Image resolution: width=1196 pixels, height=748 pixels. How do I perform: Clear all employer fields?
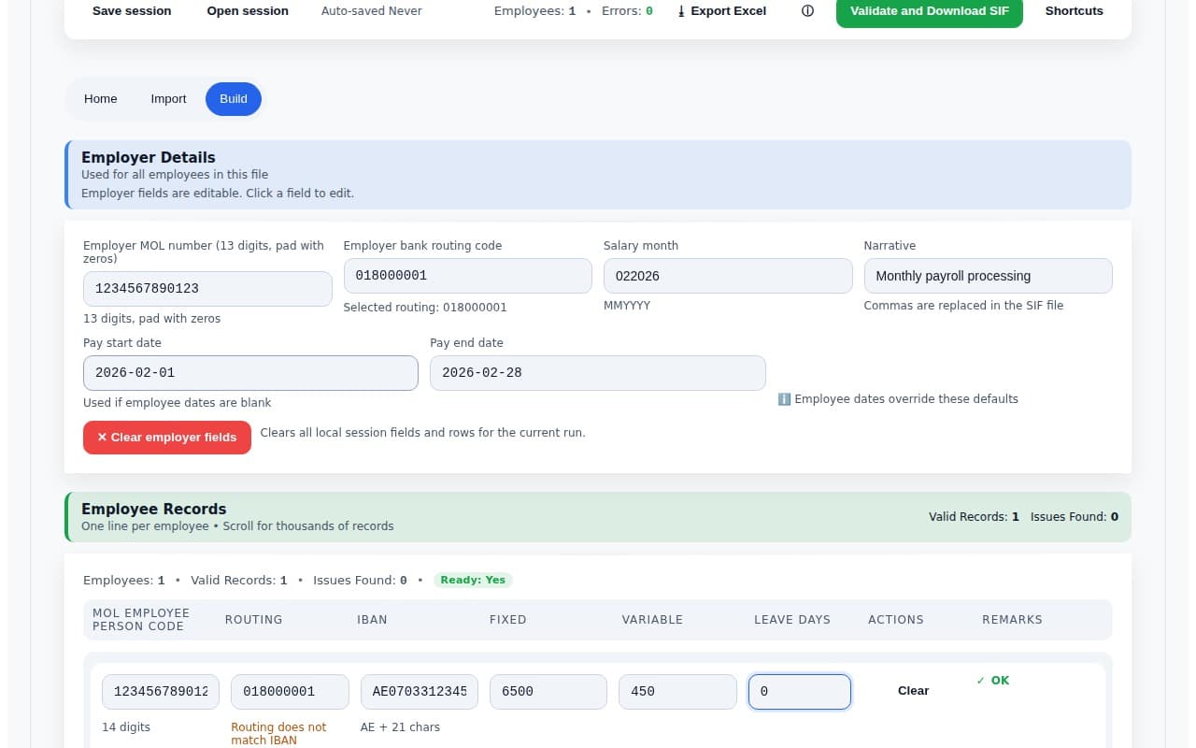click(x=166, y=437)
